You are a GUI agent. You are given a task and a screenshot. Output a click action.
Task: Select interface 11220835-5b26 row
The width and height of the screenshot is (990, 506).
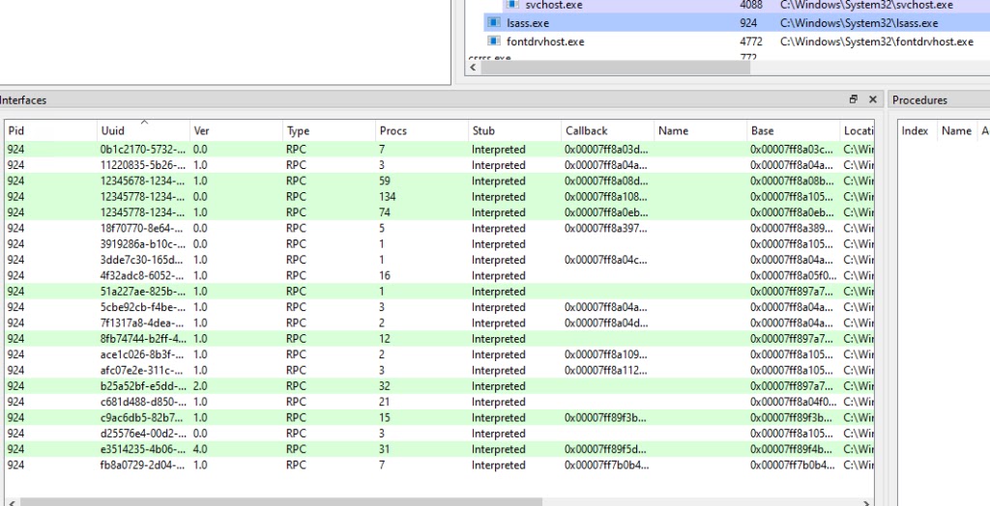[440, 165]
